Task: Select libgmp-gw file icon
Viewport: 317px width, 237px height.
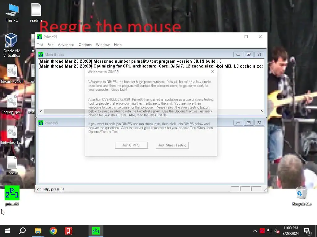Action: click(12, 104)
